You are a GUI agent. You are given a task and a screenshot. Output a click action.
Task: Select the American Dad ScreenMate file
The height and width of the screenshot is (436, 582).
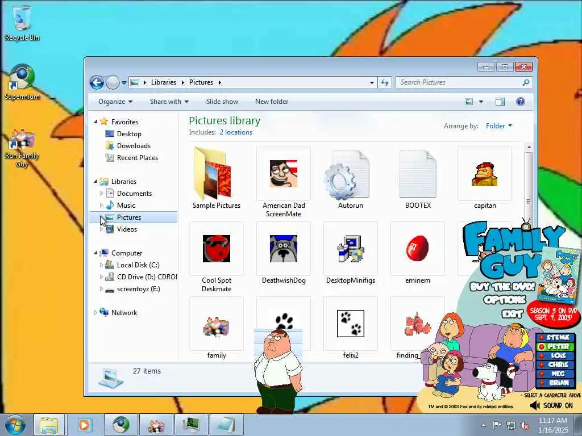[x=284, y=182]
